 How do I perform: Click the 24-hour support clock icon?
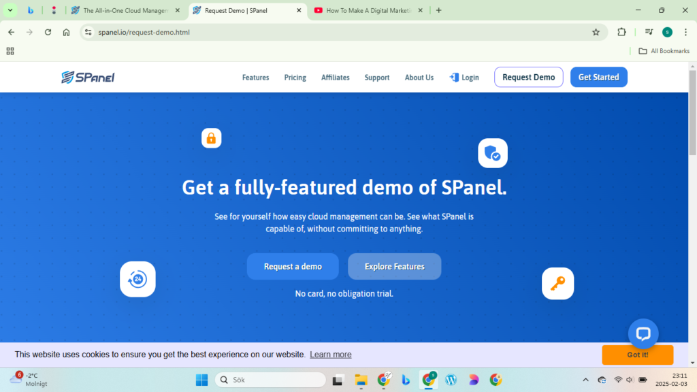point(137,279)
